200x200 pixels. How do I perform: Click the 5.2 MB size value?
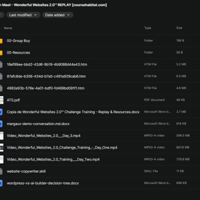pyautogui.click(x=181, y=64)
